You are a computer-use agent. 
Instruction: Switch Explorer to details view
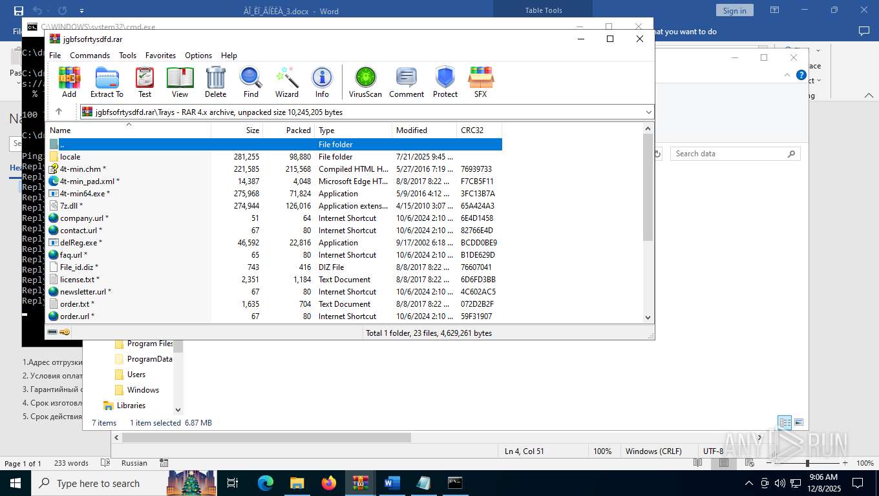pyautogui.click(x=785, y=423)
